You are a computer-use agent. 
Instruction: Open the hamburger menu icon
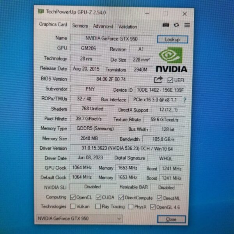(187, 25)
